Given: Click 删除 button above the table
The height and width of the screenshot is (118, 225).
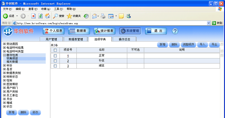Looking at the screenshot, I should click(x=174, y=44).
